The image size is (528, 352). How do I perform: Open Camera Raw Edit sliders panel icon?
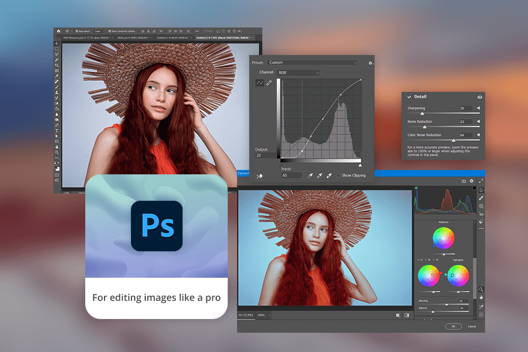(481, 190)
